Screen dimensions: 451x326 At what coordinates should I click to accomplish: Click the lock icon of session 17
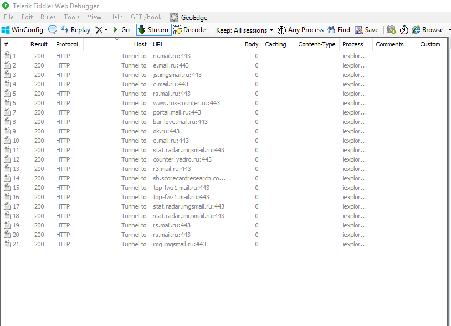click(x=7, y=206)
